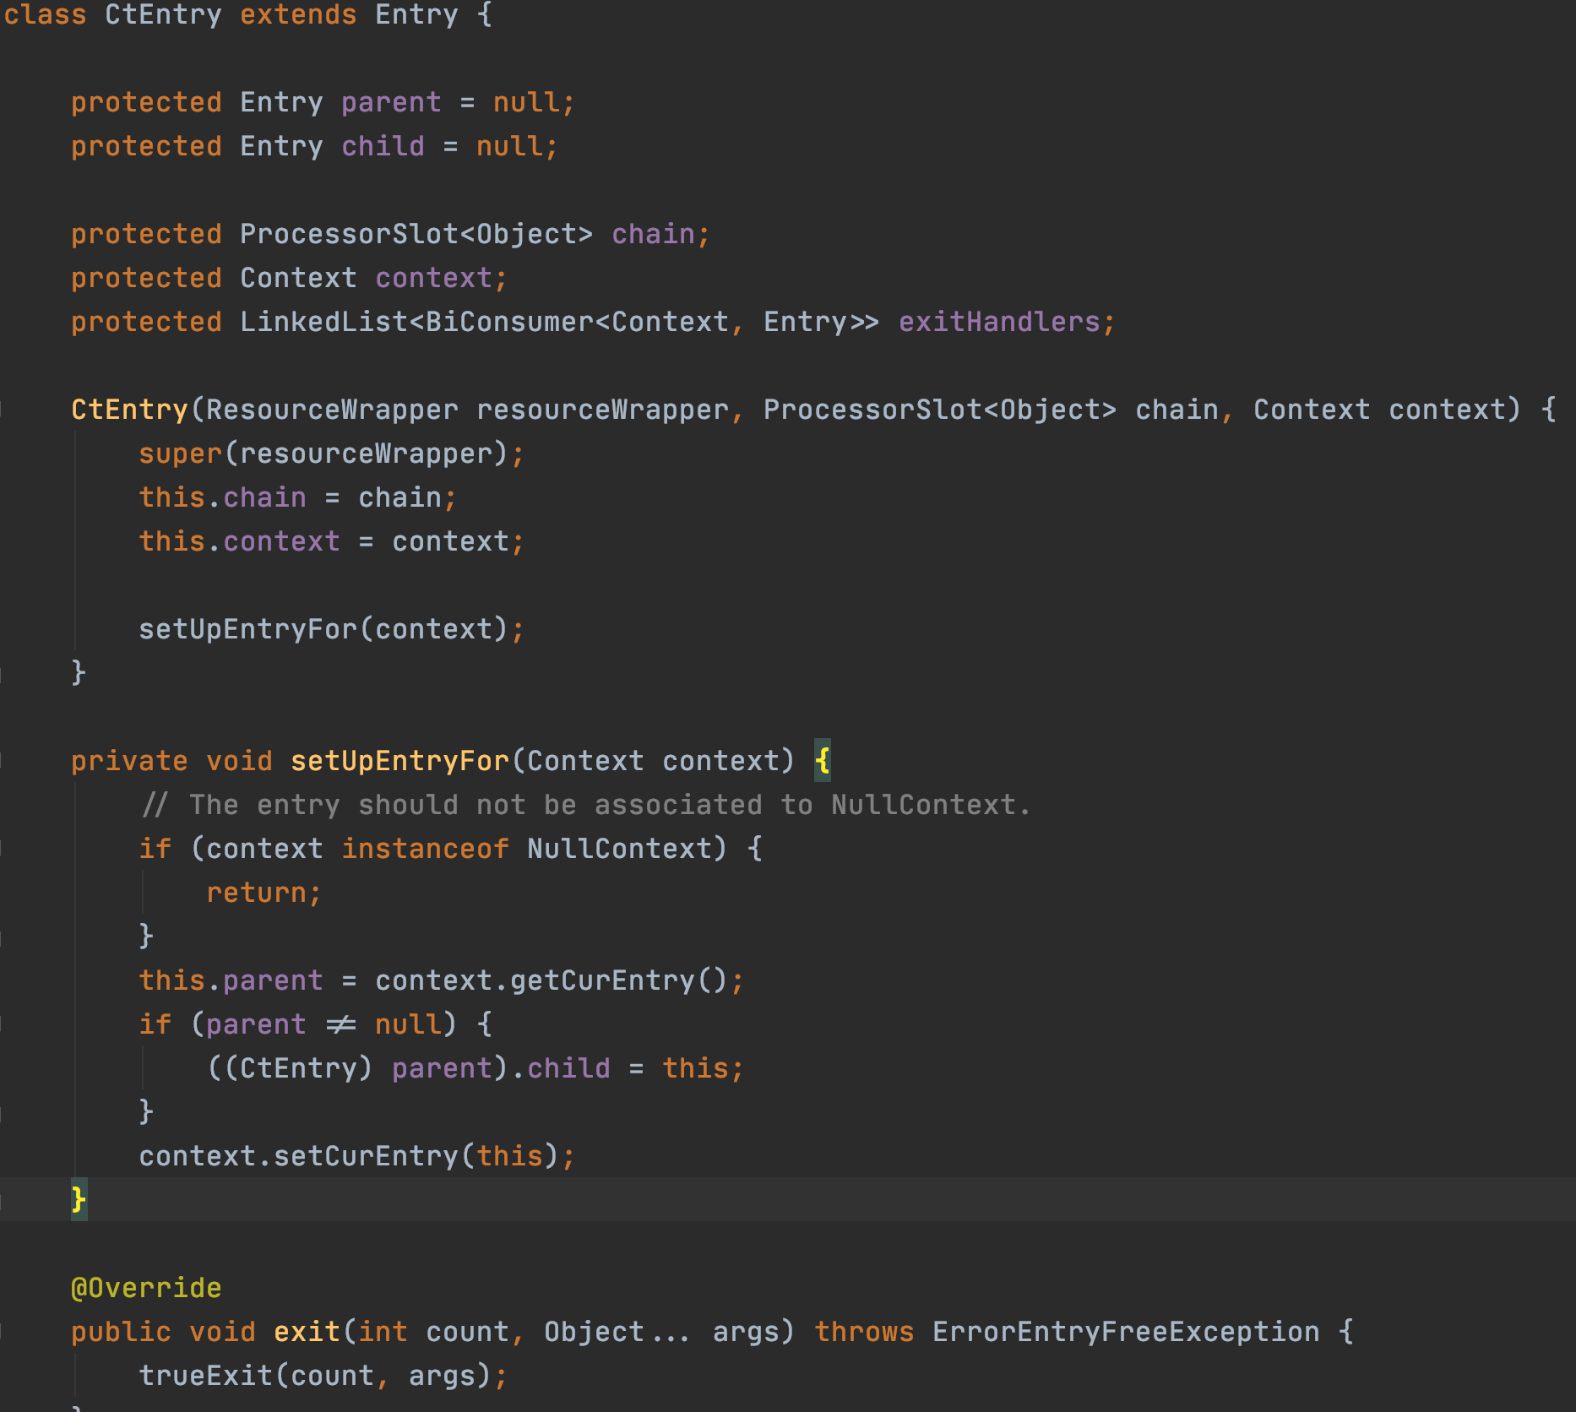The image size is (1576, 1412).
Task: Click the 'instanceof' keyword
Action: [x=425, y=850]
